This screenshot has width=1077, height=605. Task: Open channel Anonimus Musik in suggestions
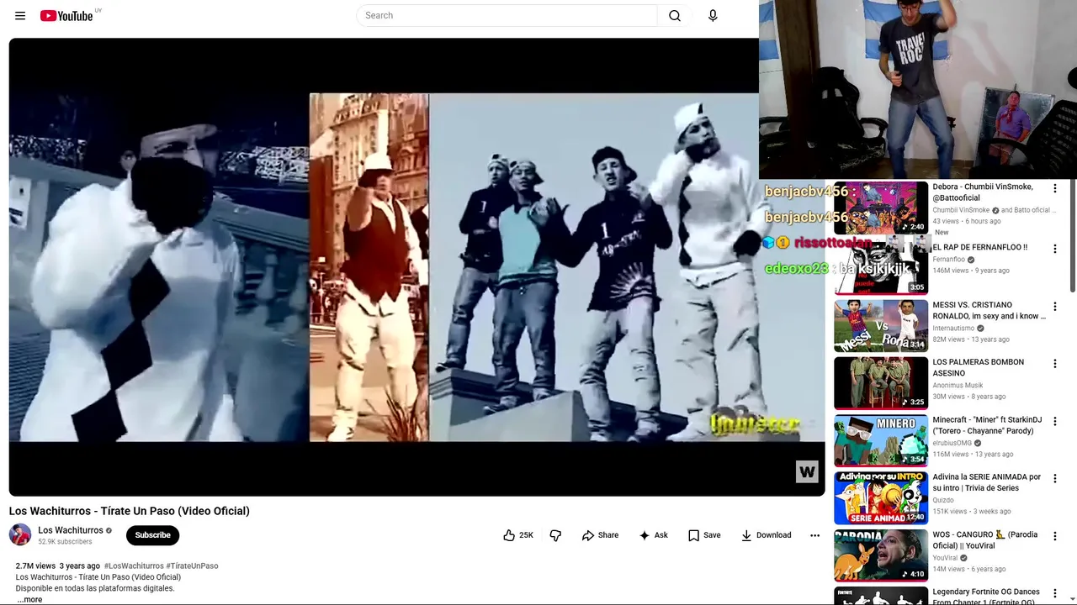(958, 386)
